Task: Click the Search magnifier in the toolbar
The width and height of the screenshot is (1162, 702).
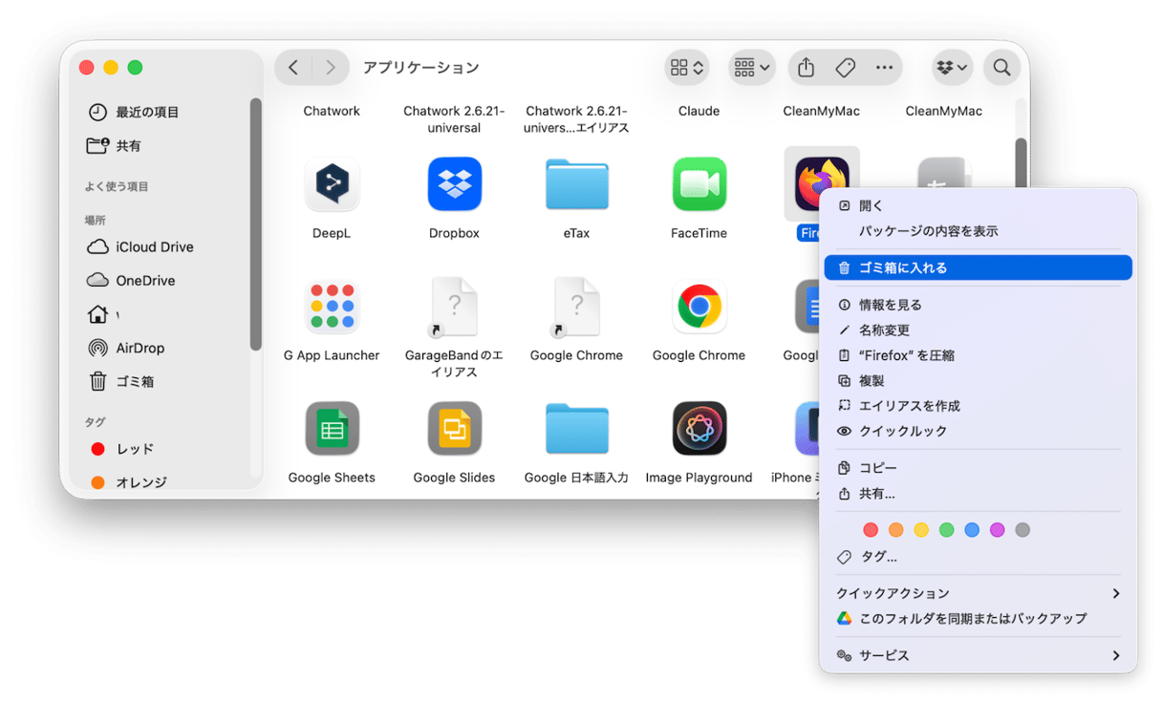Action: [1001, 67]
